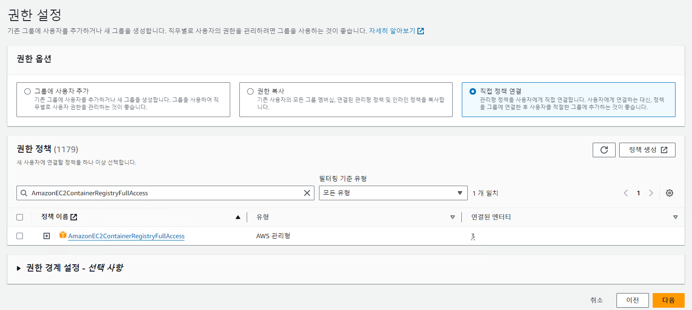Click 정책 생성 button
The image size is (692, 310).
click(647, 150)
